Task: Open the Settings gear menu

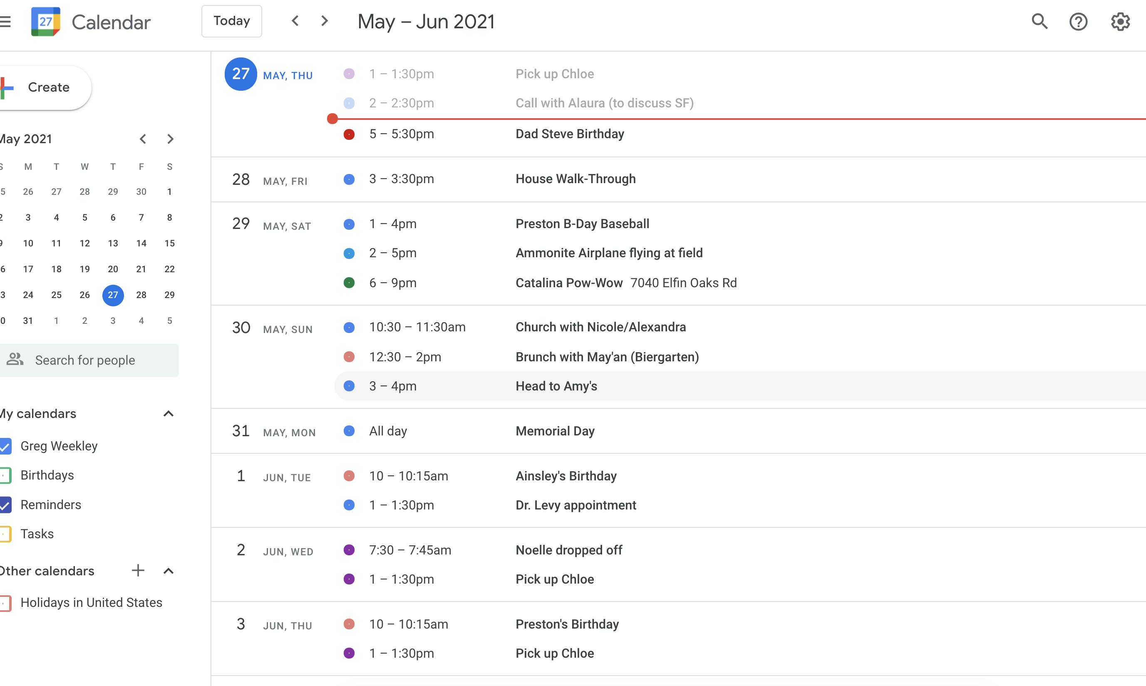Action: coord(1120,22)
